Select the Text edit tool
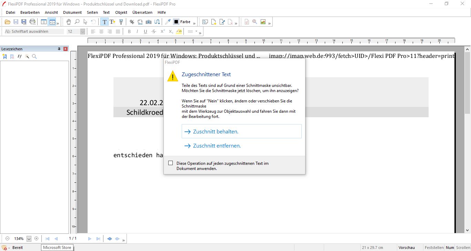Viewport: 471px width, 251px height. pyautogui.click(x=104, y=22)
